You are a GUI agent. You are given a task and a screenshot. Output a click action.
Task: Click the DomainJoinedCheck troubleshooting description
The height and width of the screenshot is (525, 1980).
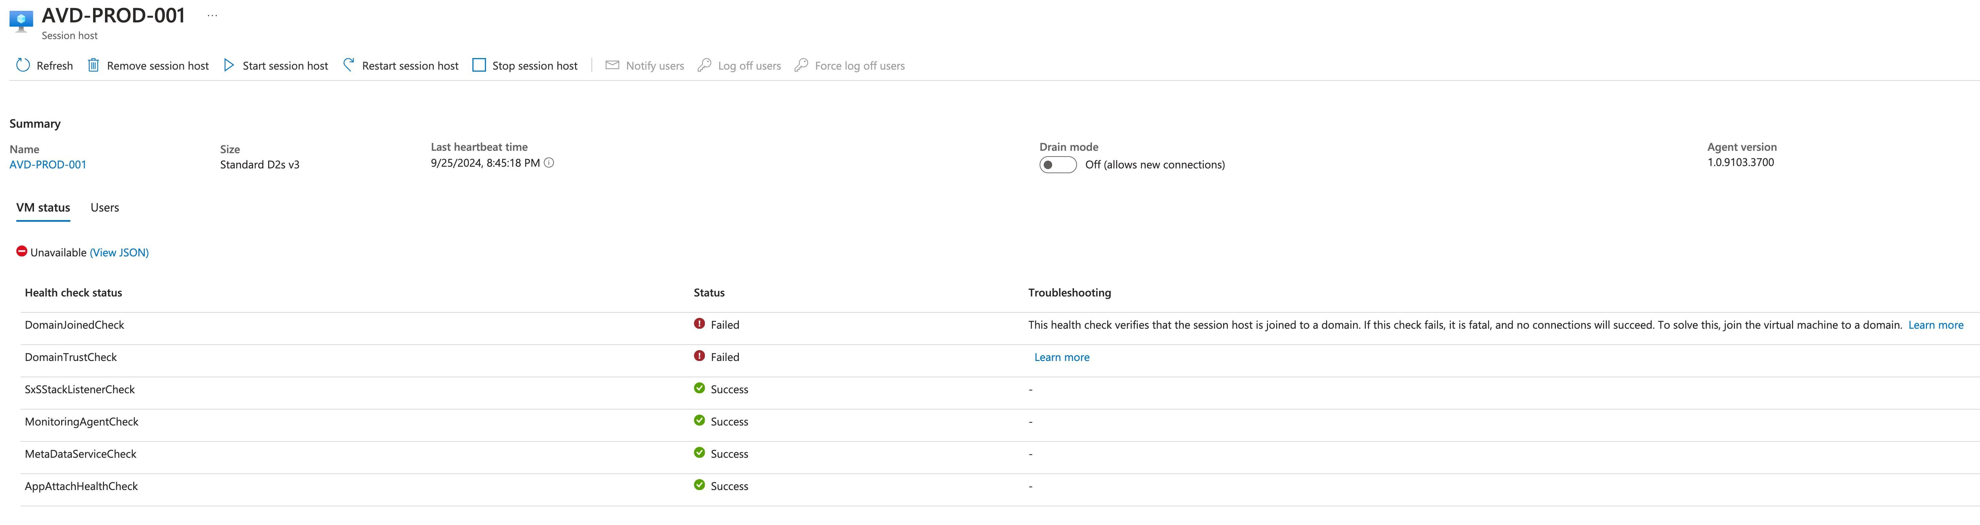pyautogui.click(x=1465, y=325)
